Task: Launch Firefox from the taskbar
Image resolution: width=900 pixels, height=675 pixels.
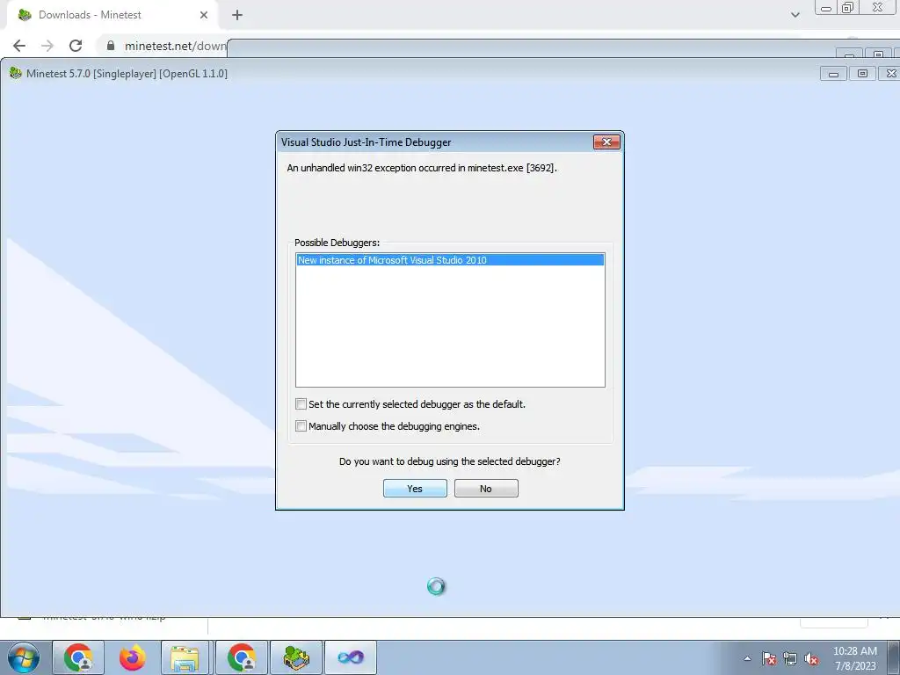Action: point(133,657)
